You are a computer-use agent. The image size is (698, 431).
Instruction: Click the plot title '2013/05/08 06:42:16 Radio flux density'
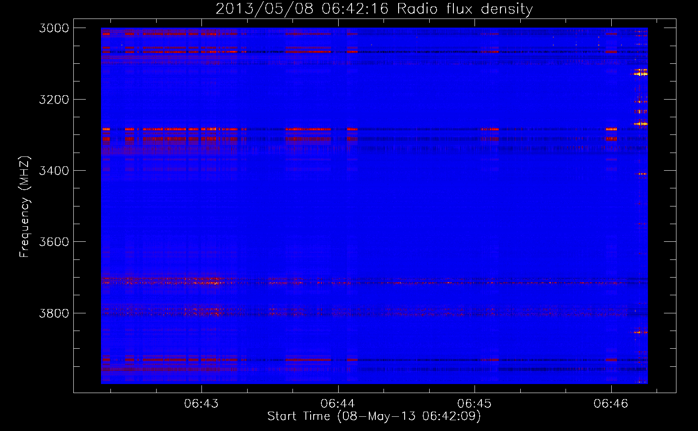point(374,9)
